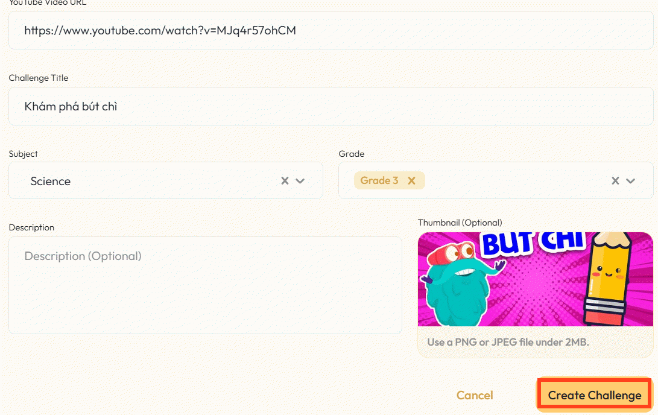Click the Description label

coord(31,227)
